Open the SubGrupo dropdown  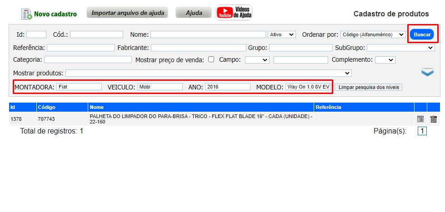[401, 48]
